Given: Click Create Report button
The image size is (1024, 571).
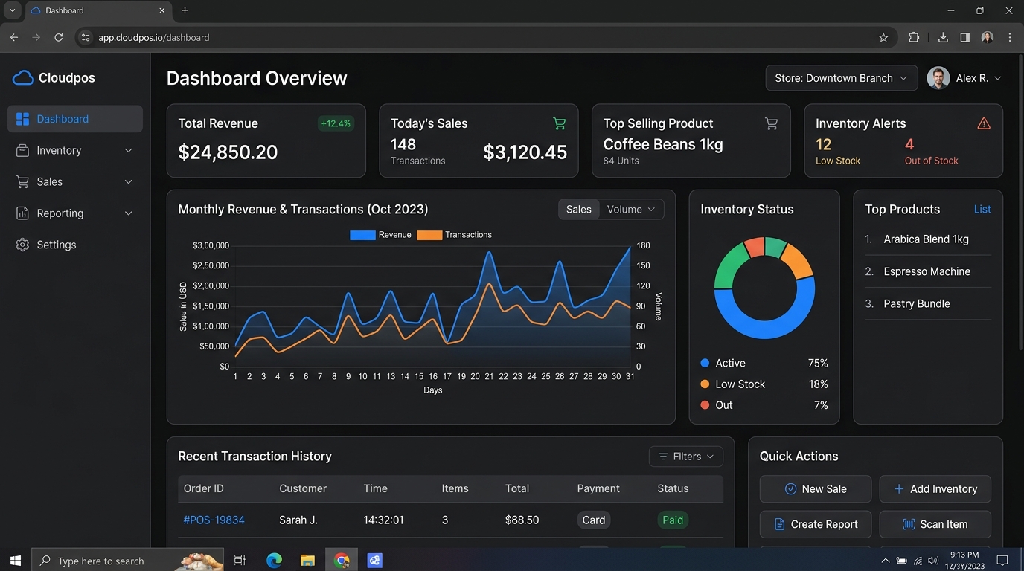Looking at the screenshot, I should coord(816,524).
